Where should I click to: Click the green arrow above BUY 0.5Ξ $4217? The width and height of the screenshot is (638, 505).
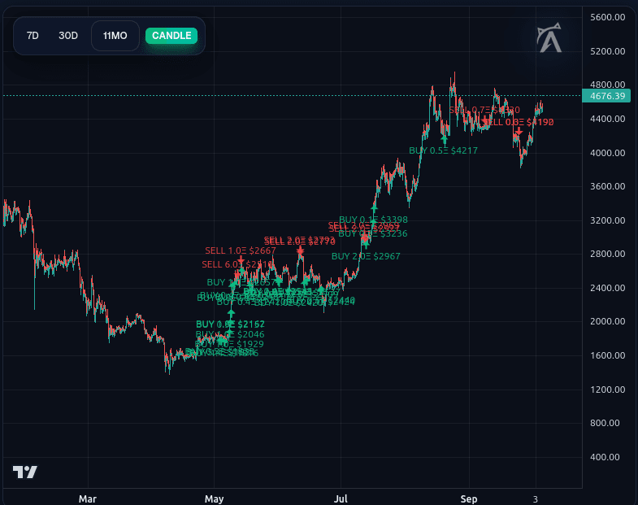[x=444, y=139]
